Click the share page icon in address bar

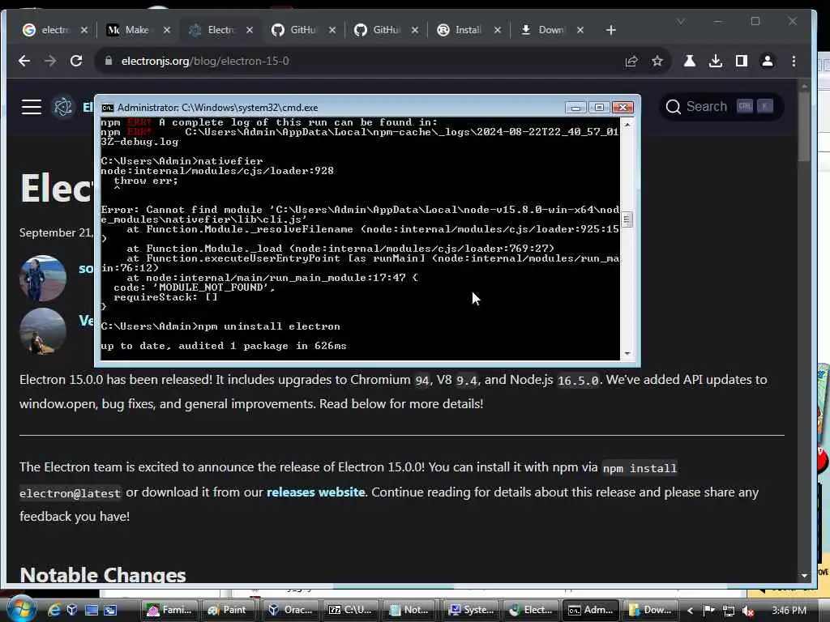(631, 62)
